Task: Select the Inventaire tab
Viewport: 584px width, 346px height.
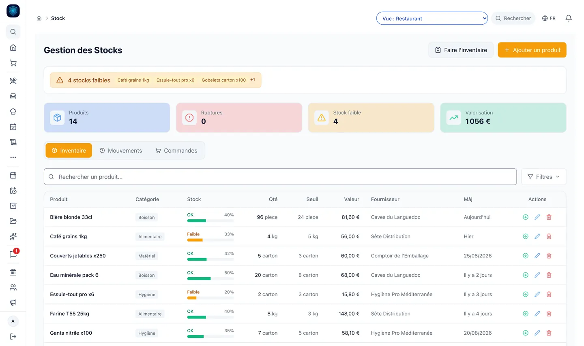Action: [69, 151]
